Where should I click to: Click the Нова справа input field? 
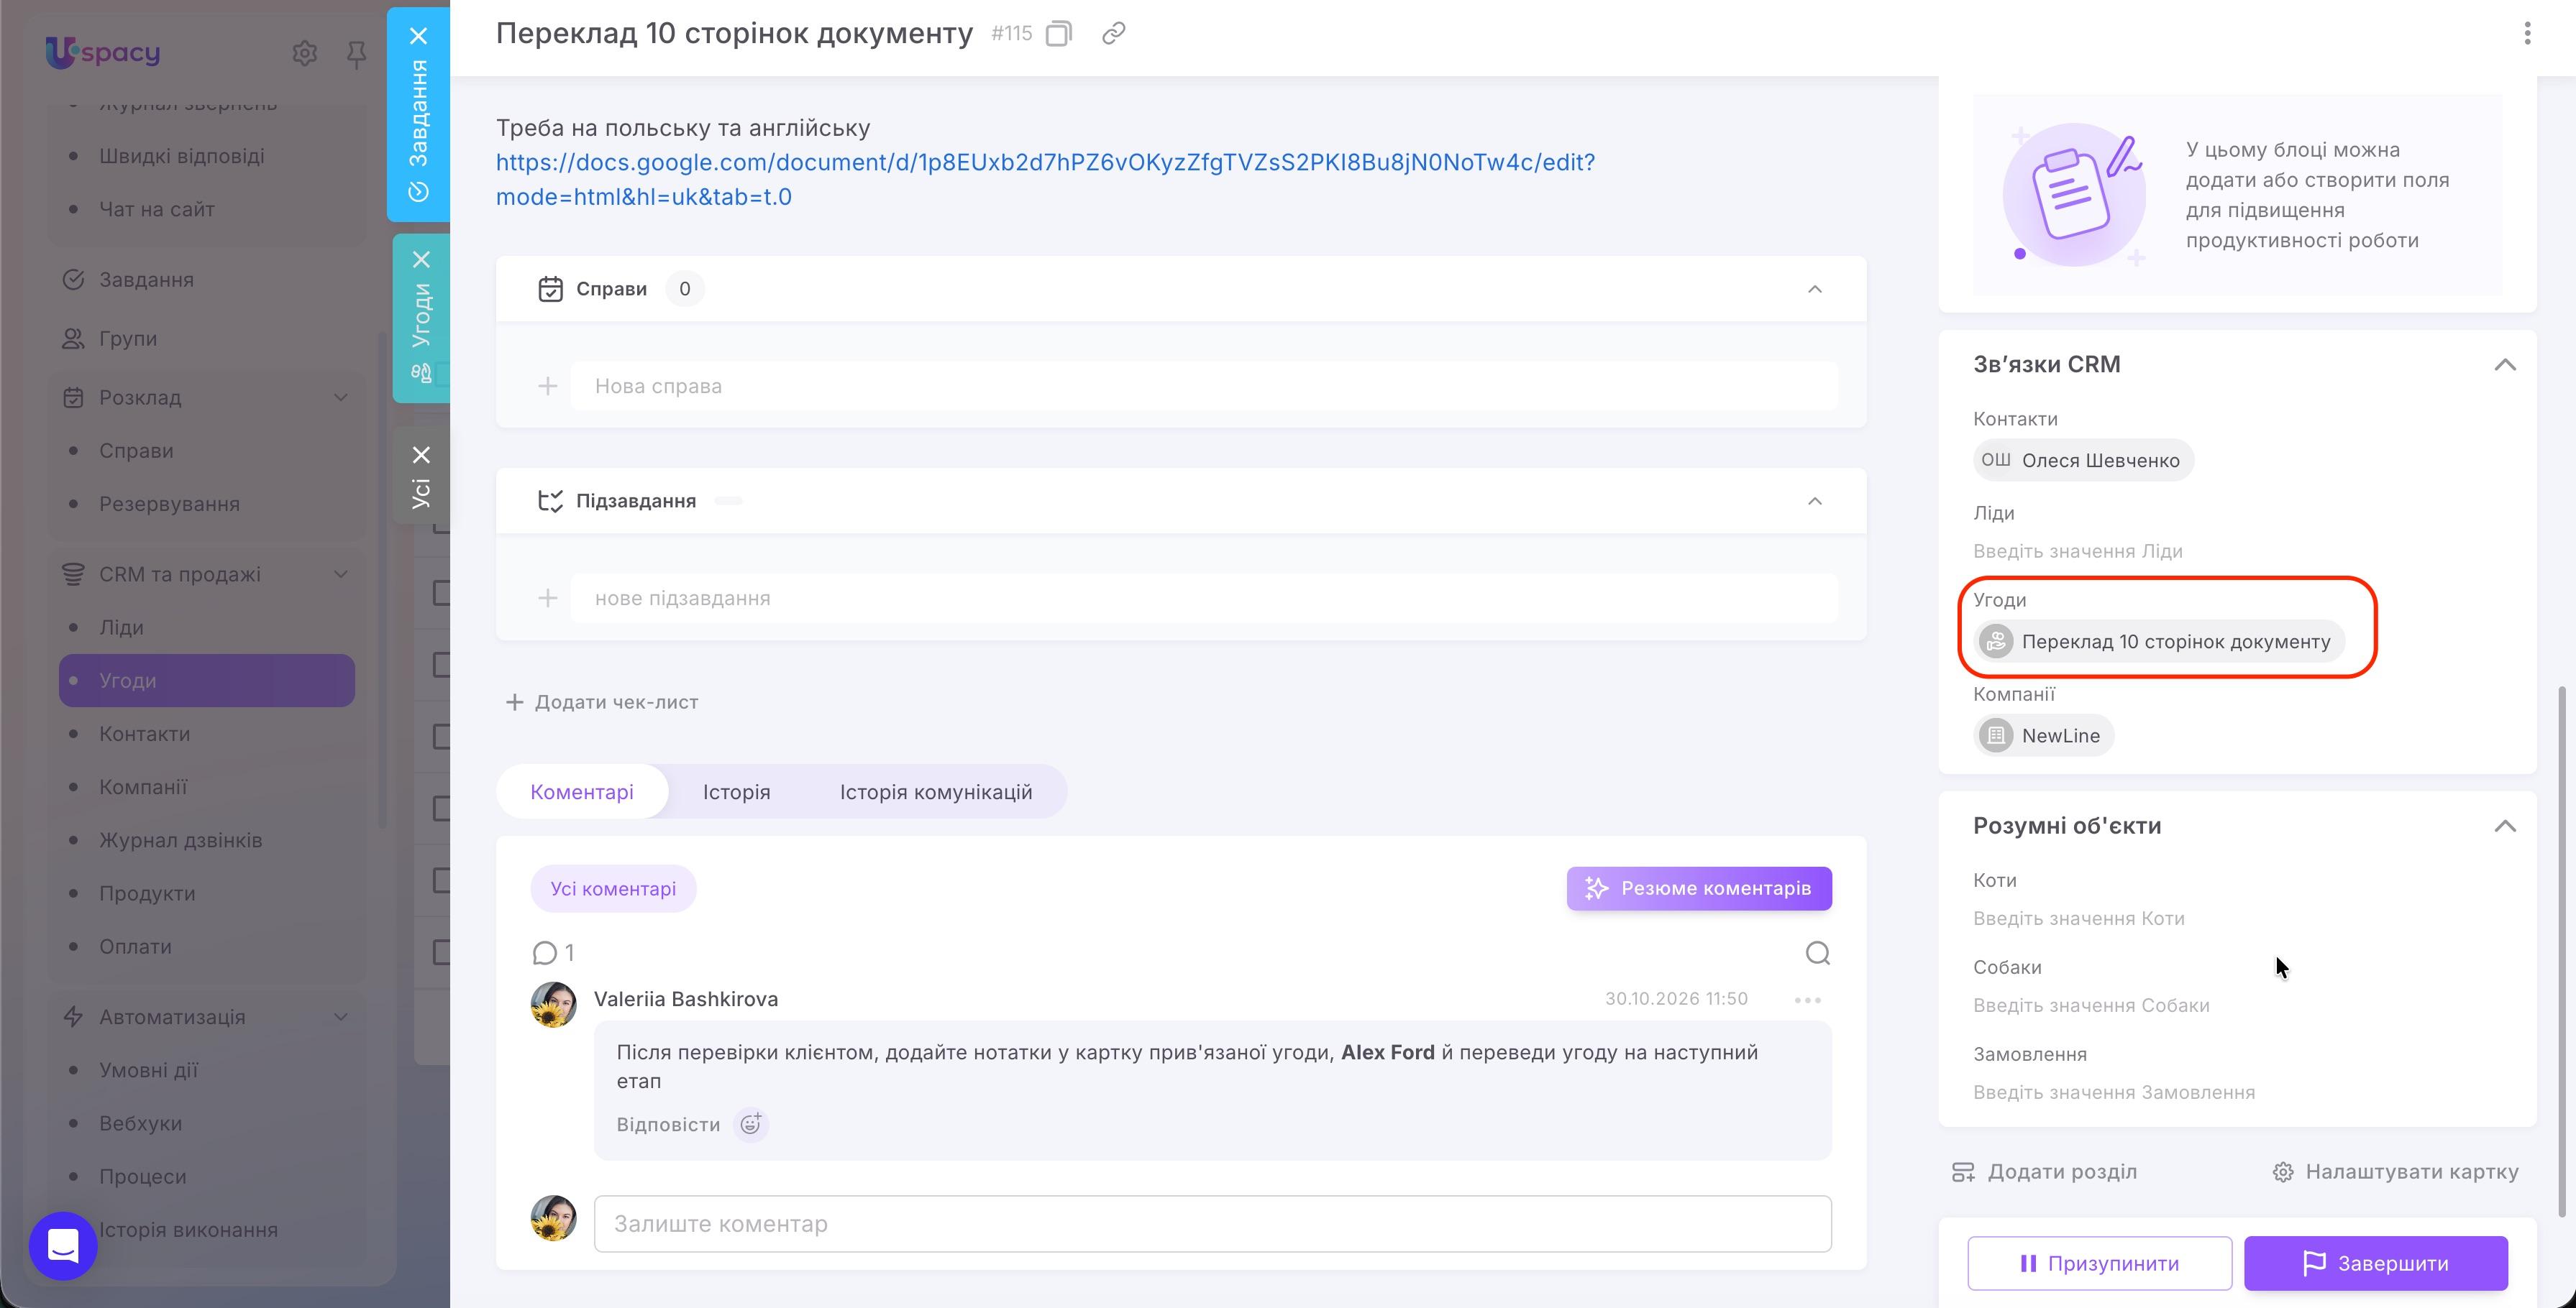pyautogui.click(x=1204, y=387)
